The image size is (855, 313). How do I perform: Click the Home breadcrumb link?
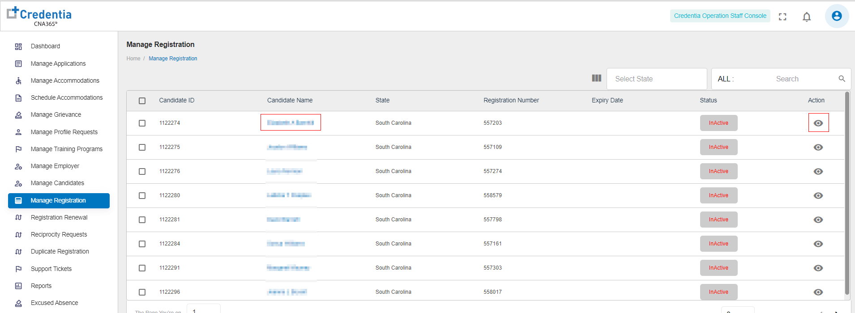tap(133, 59)
